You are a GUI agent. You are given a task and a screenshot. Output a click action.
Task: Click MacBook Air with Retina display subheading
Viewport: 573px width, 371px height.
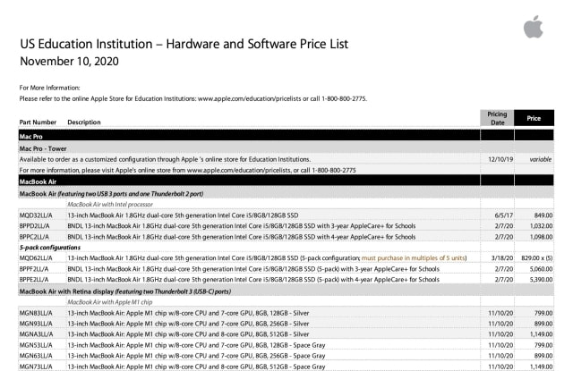(x=125, y=291)
